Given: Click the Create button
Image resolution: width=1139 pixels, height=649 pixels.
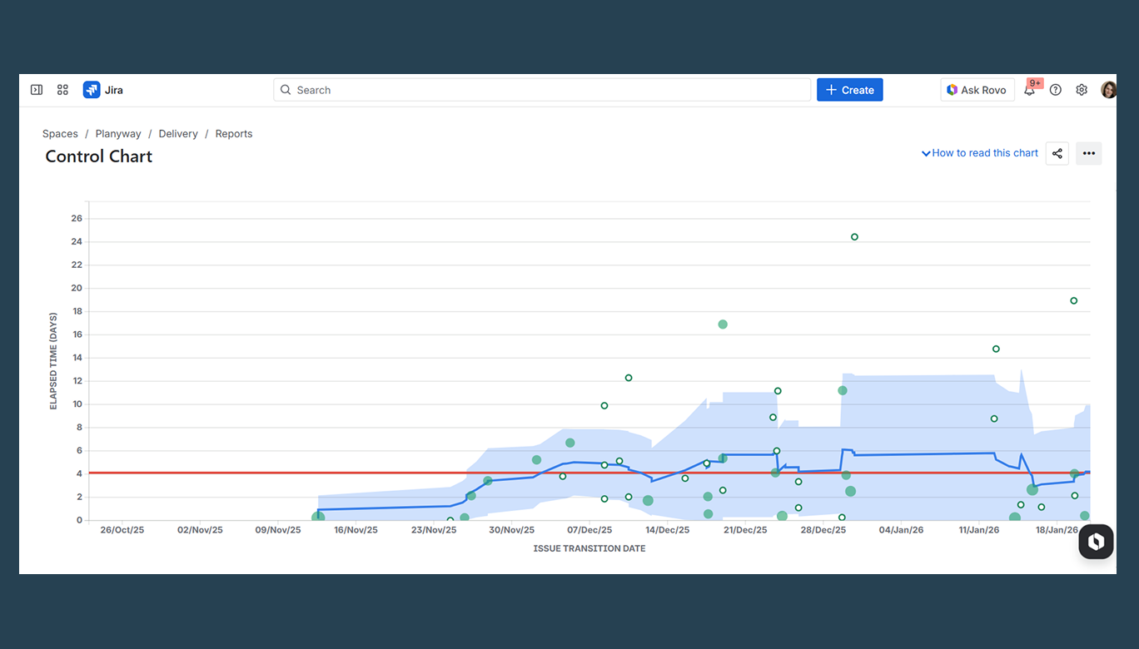Looking at the screenshot, I should click(849, 90).
